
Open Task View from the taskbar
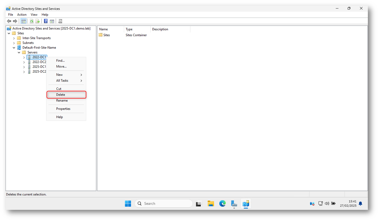pos(199,204)
